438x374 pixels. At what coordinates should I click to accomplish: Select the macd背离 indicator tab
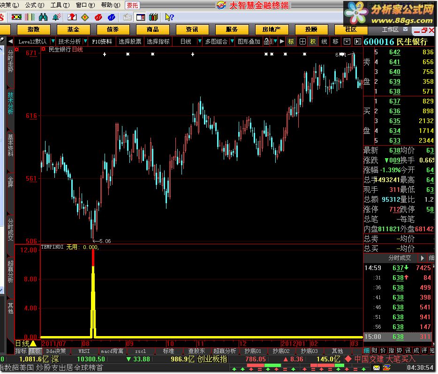point(112,351)
